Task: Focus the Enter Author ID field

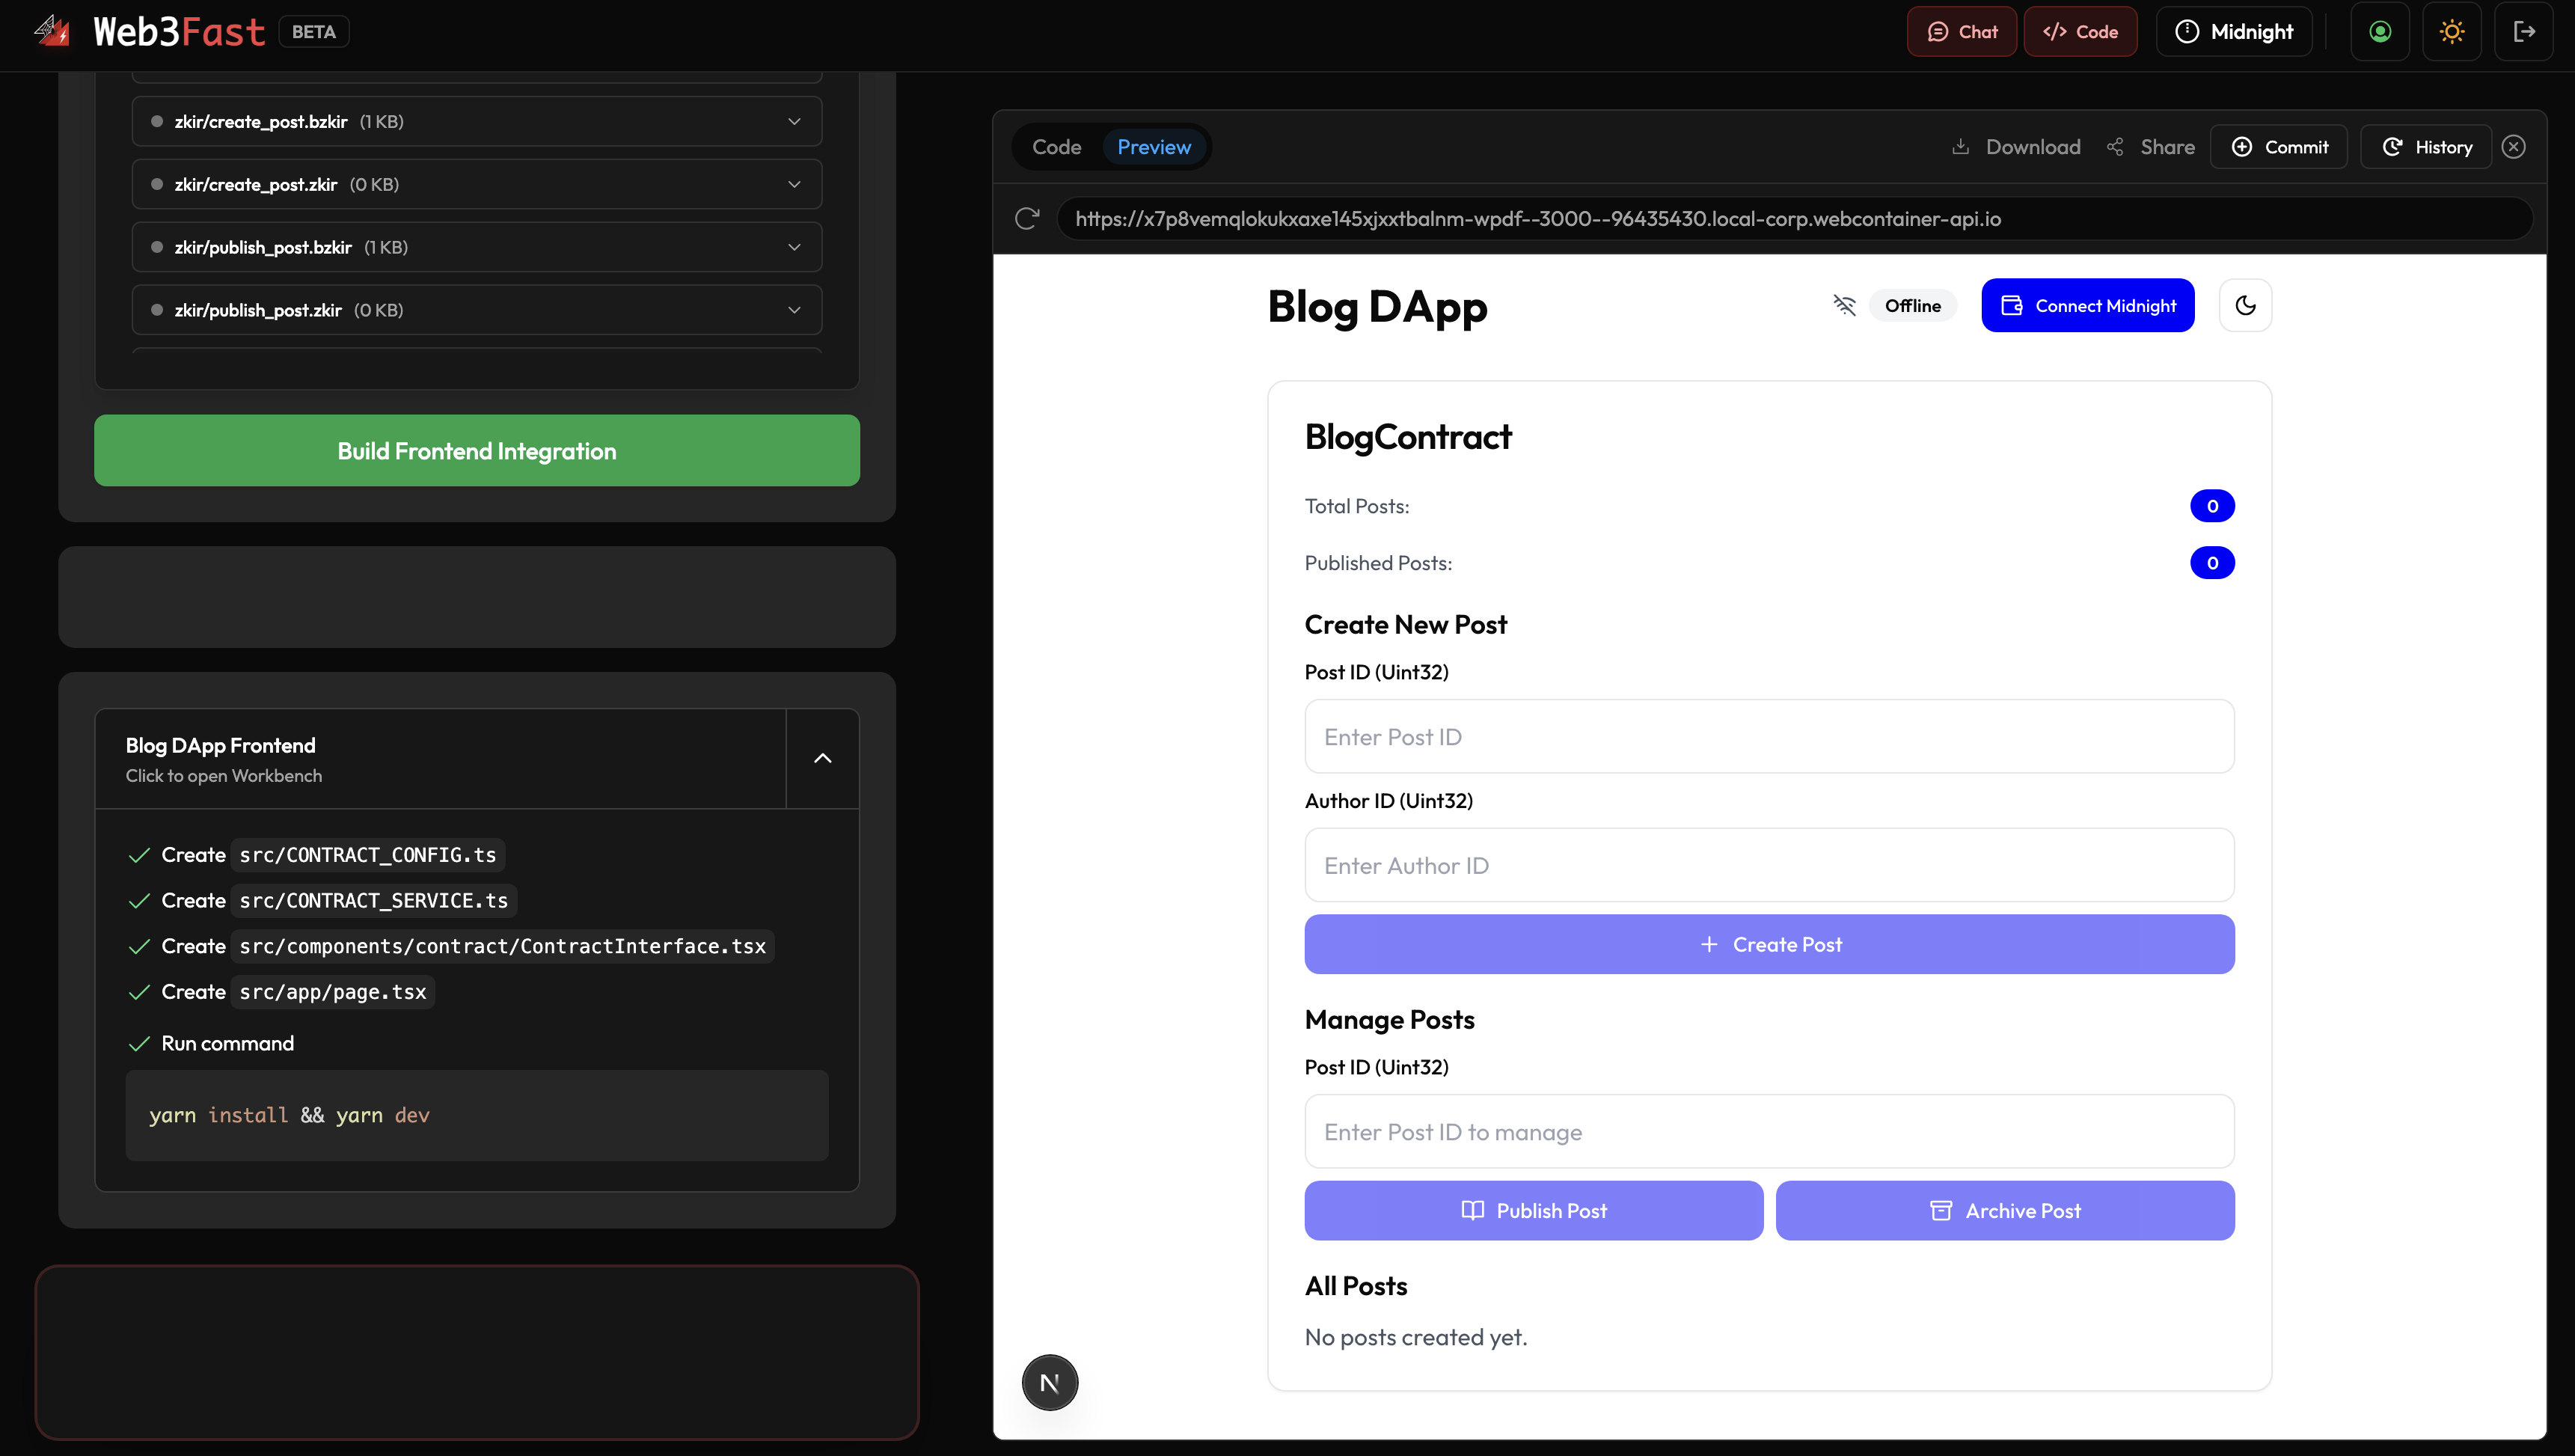Action: [x=1769, y=865]
